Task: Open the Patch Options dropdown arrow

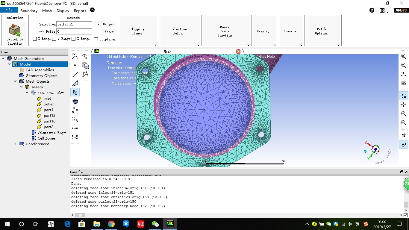Action: 338,45
